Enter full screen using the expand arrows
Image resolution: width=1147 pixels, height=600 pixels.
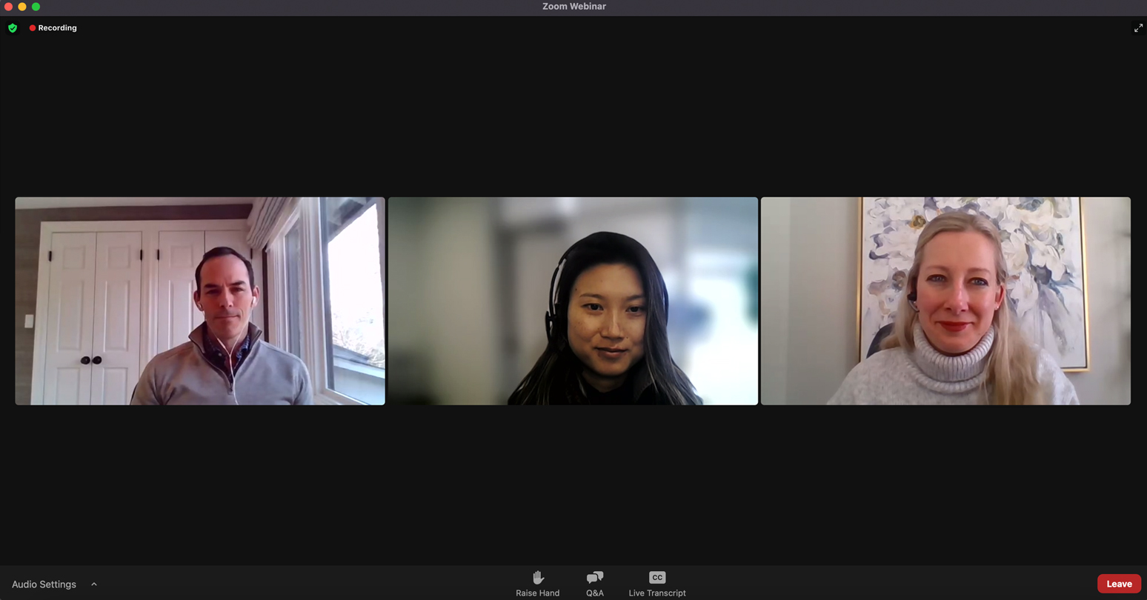(x=1138, y=27)
